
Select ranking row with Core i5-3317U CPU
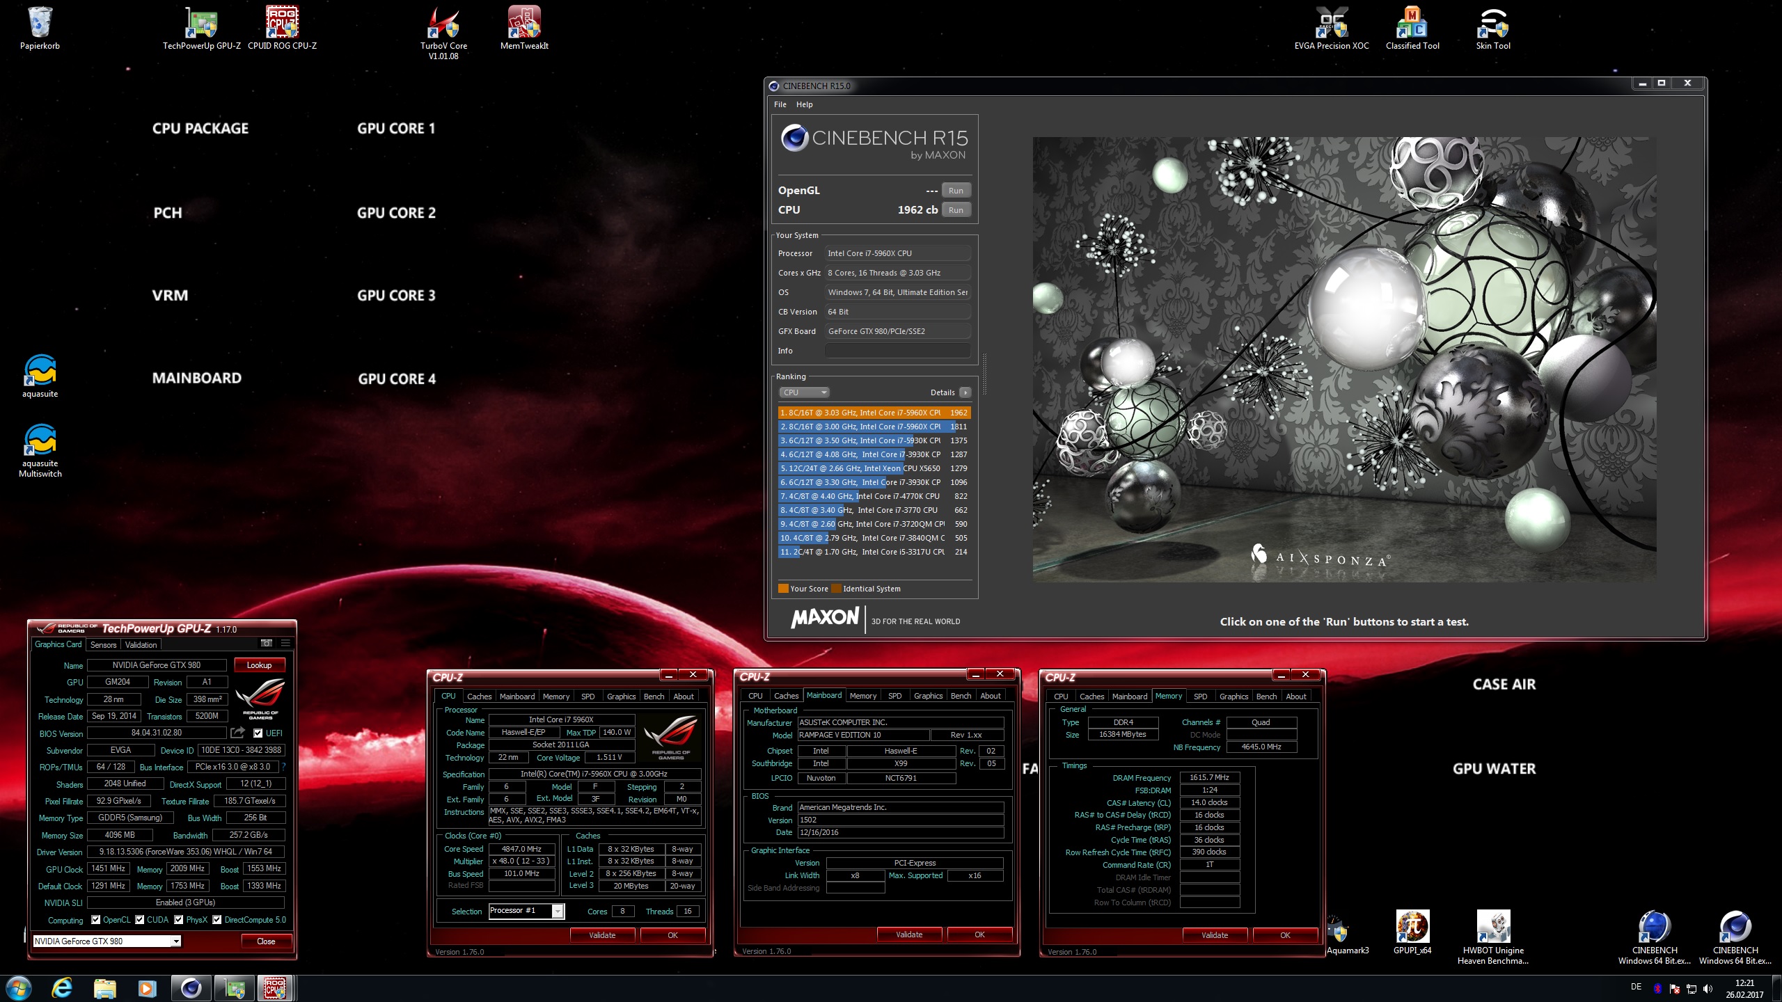(x=873, y=552)
